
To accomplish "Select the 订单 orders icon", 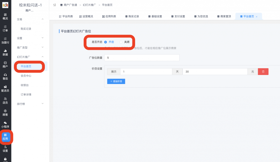I will pyautogui.click(x=5, y=29).
